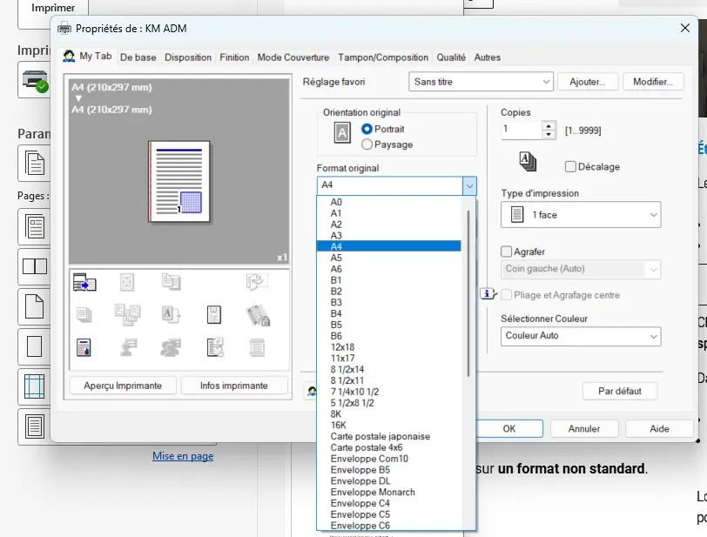707x537 pixels.
Task: Increase copies with the stepper arrow
Action: pyautogui.click(x=549, y=125)
